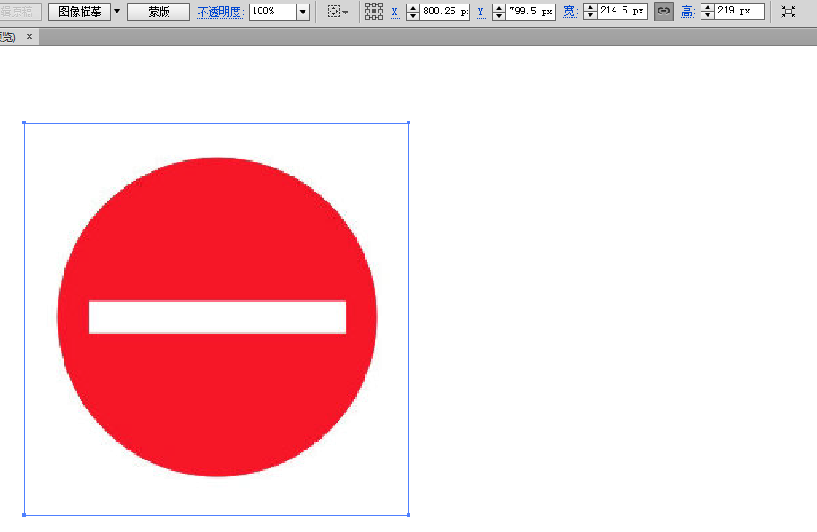Click the X coordinate label link

[396, 12]
